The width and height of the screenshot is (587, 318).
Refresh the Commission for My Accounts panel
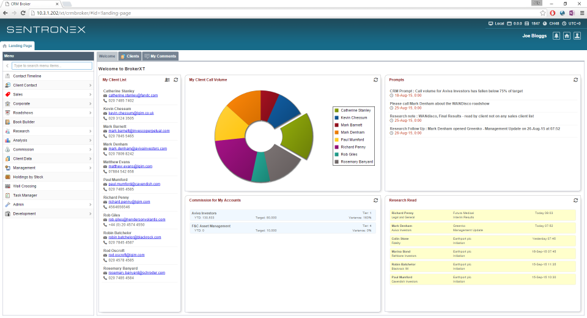coord(375,201)
